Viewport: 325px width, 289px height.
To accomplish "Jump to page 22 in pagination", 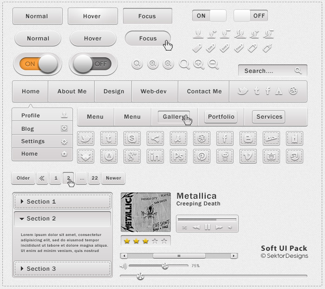I will click(94, 178).
